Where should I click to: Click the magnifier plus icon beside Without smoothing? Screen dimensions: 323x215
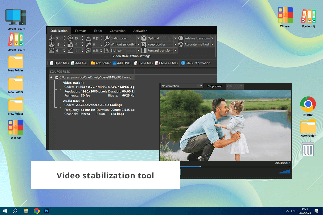click(107, 44)
